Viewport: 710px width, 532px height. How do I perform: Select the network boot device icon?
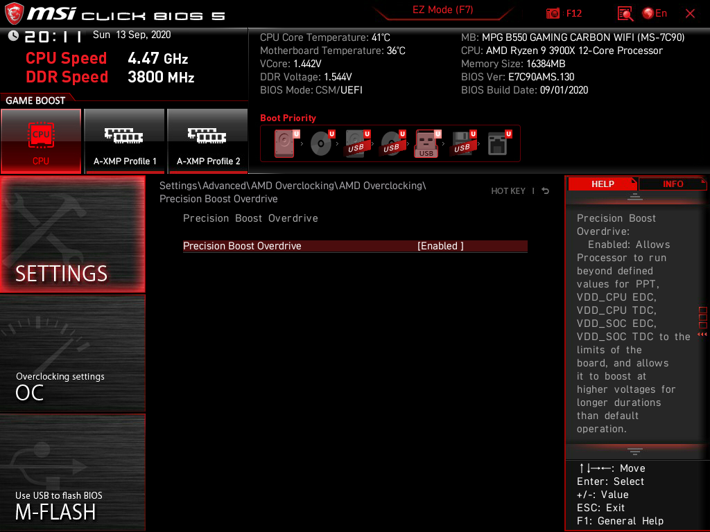(x=499, y=143)
